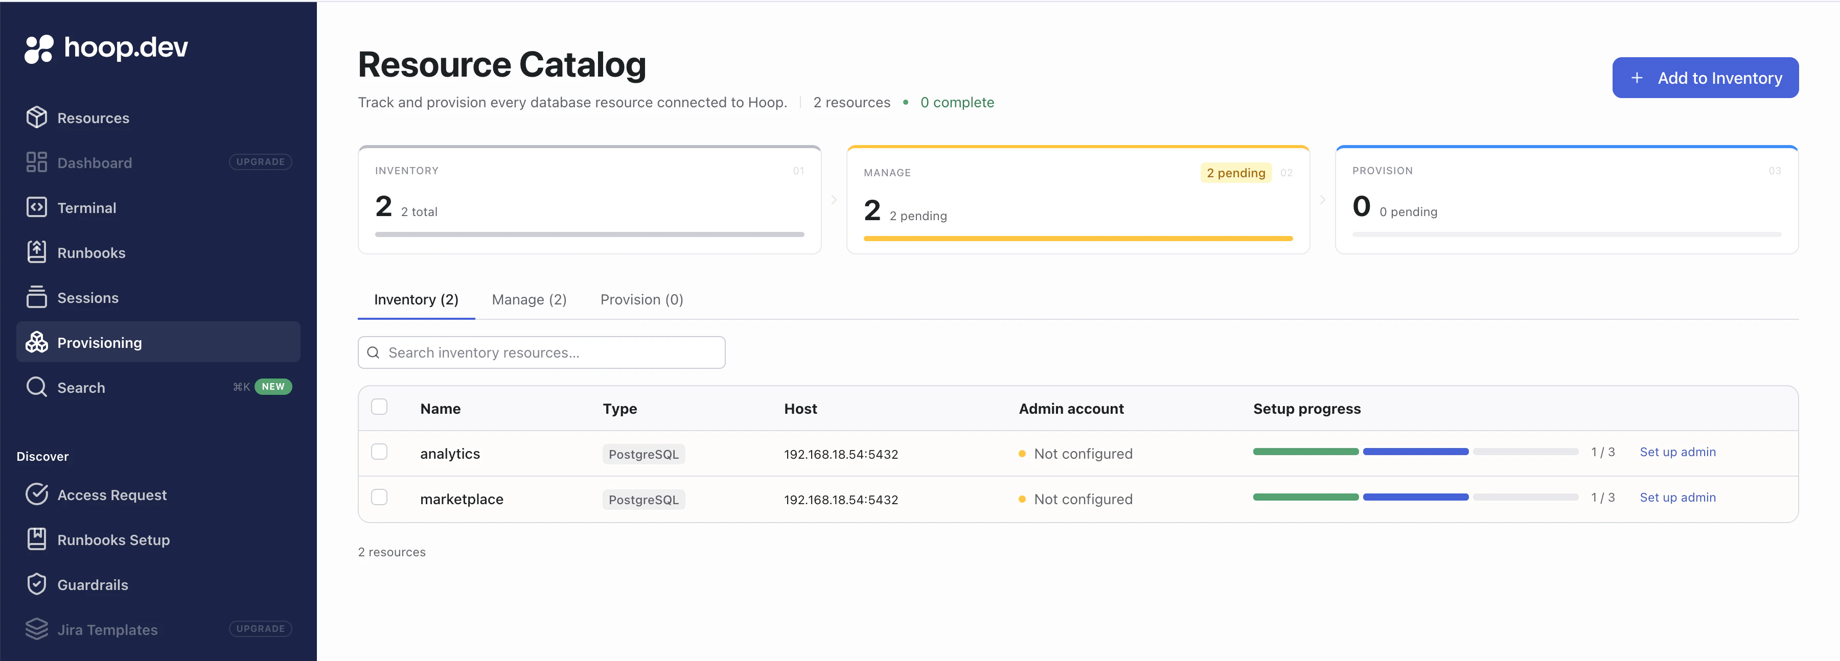This screenshot has height=661, width=1840.
Task: Switch to the Provision (0) tab
Action: pos(642,300)
